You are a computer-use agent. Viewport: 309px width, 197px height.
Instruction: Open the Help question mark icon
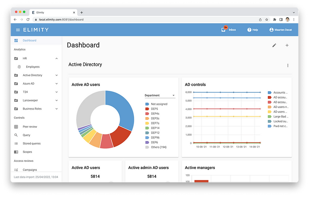pyautogui.click(x=249, y=30)
